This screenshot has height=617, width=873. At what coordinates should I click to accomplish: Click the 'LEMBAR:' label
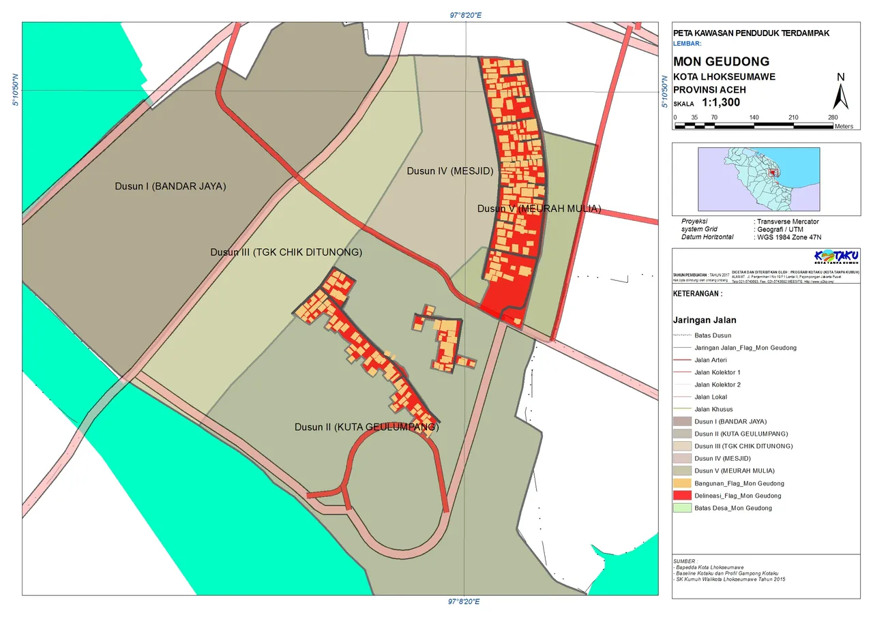tap(687, 43)
